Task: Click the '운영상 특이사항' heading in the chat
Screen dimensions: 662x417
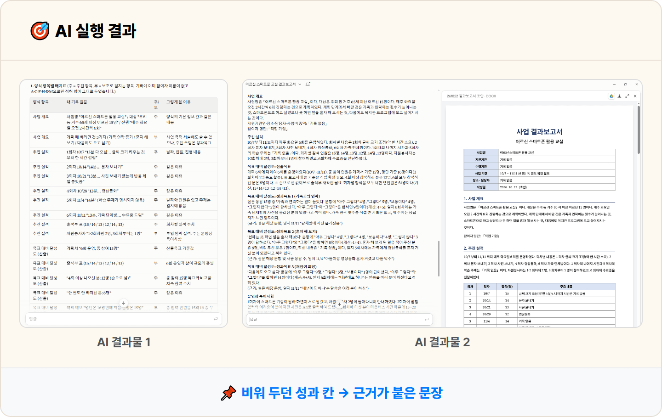Action: point(261,296)
